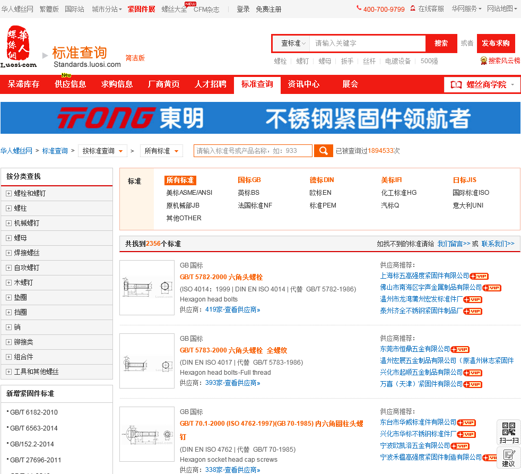Focus the standard number search field
Screen dimensions: 521x474
[253, 151]
